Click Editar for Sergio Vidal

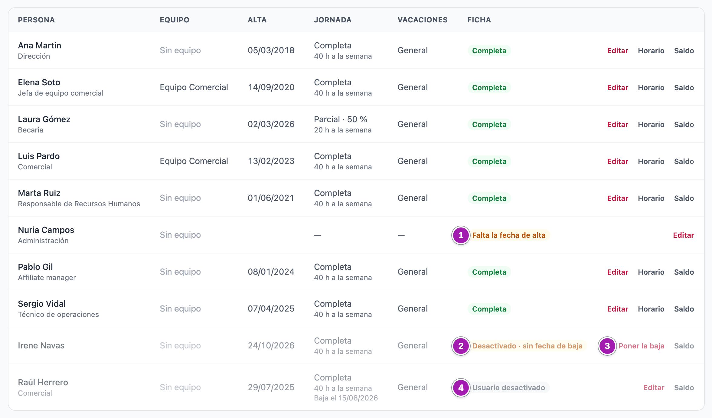618,309
